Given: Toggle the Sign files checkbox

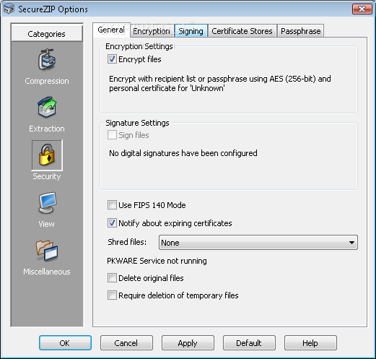Looking at the screenshot, I should (x=112, y=135).
